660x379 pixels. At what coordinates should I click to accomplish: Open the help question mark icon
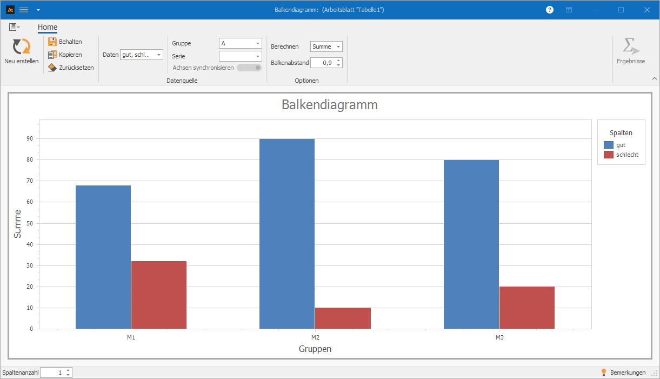click(550, 10)
